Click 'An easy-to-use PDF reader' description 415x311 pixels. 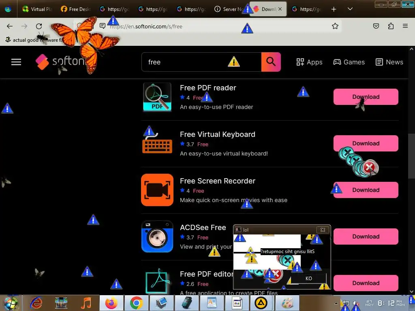click(216, 107)
